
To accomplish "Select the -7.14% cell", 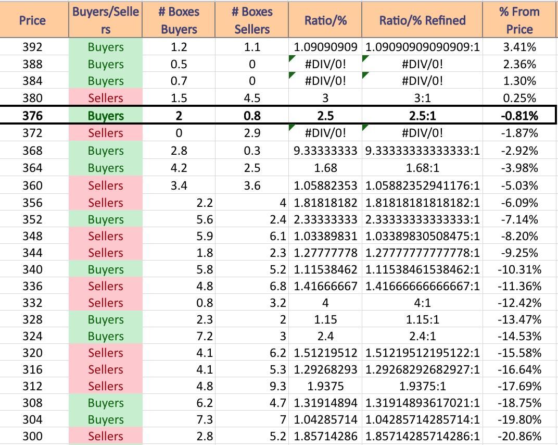I will 519,219.
